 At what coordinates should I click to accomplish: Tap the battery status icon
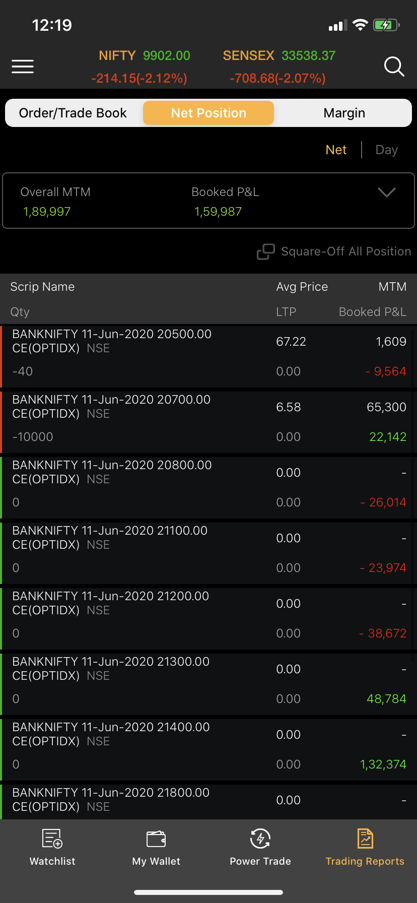point(386,25)
